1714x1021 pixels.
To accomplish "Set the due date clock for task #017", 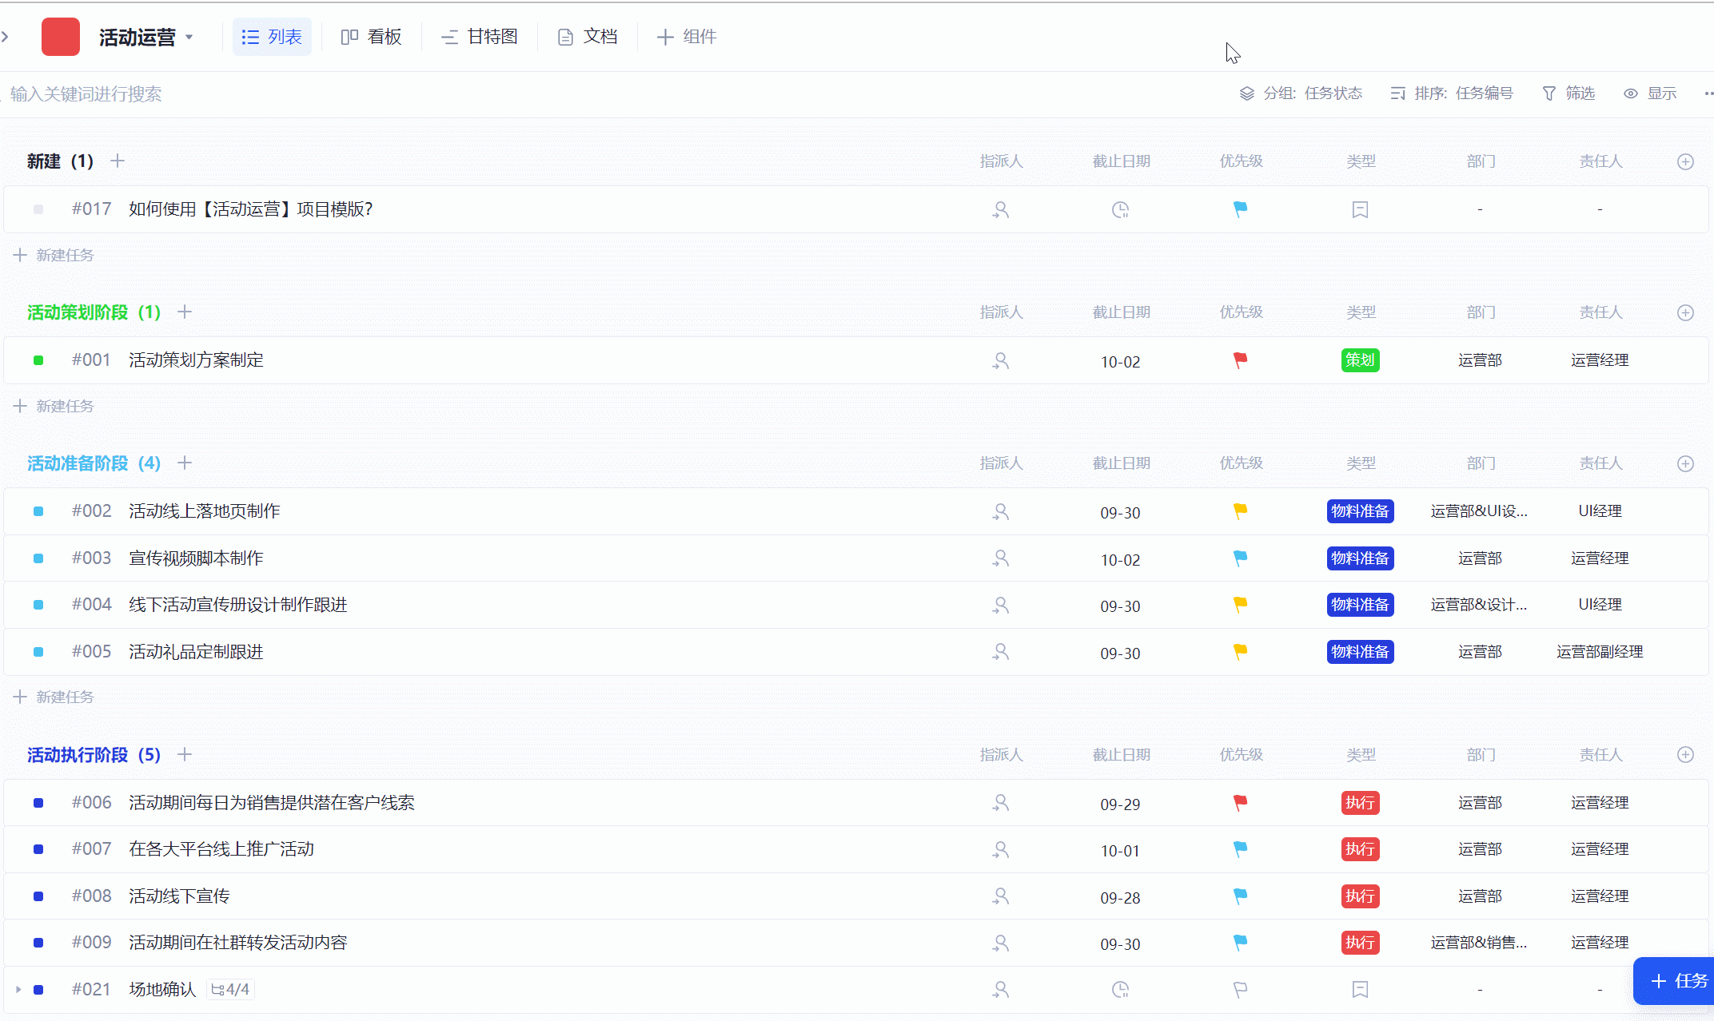I will [1120, 209].
